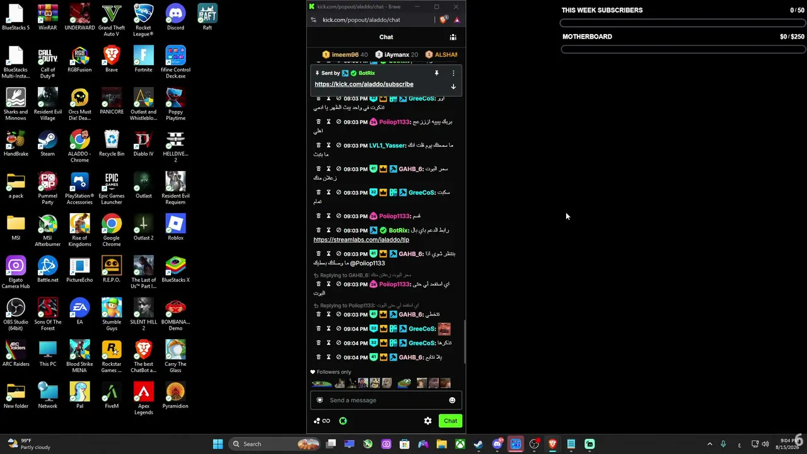Click the Brave Shields icon in address bar
Screen dimensions: 807x454
point(443,20)
